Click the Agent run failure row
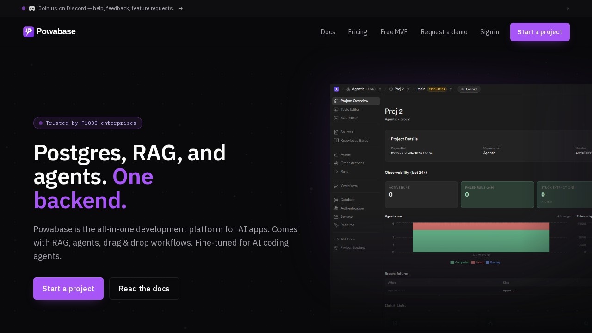The width and height of the screenshot is (592, 333). [x=488, y=290]
